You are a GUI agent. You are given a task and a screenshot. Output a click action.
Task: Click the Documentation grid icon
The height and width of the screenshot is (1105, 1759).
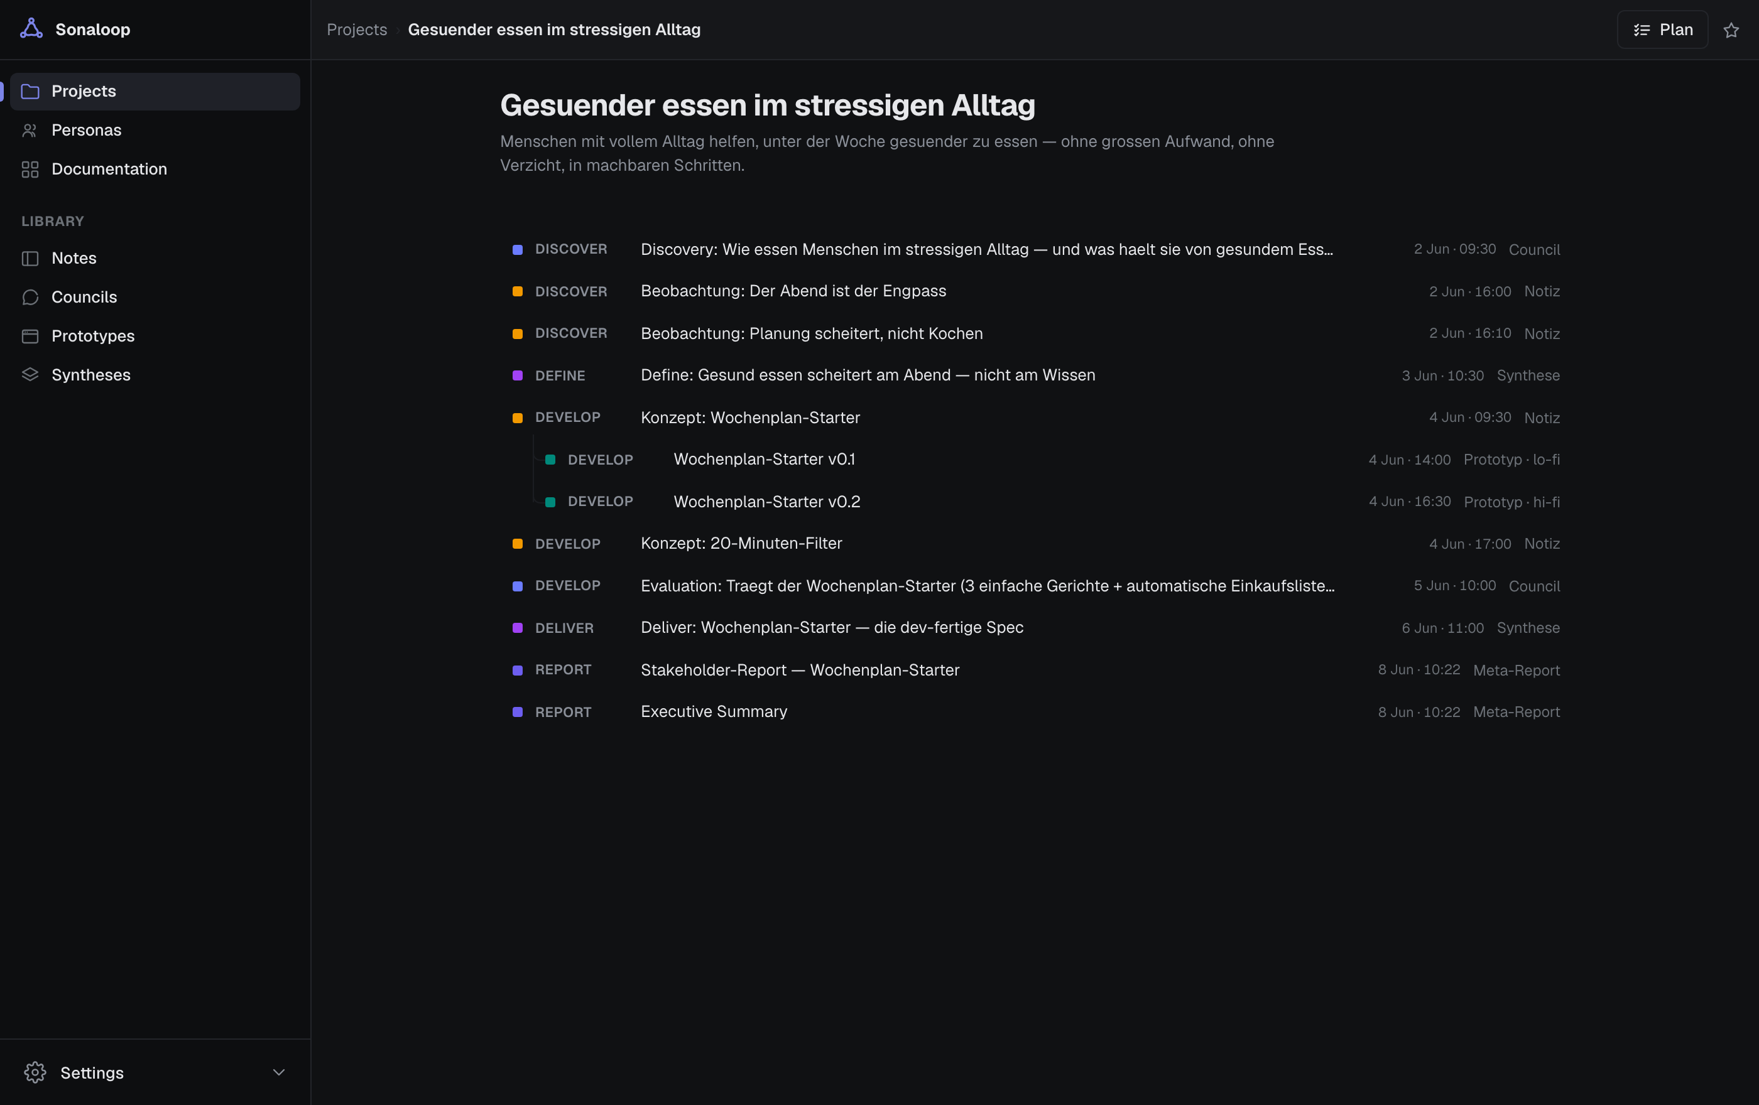point(30,170)
